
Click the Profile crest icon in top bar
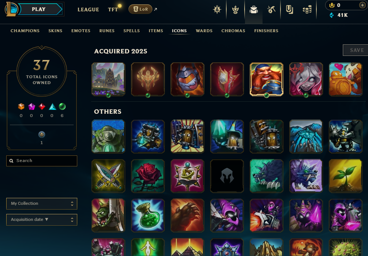[x=217, y=10]
